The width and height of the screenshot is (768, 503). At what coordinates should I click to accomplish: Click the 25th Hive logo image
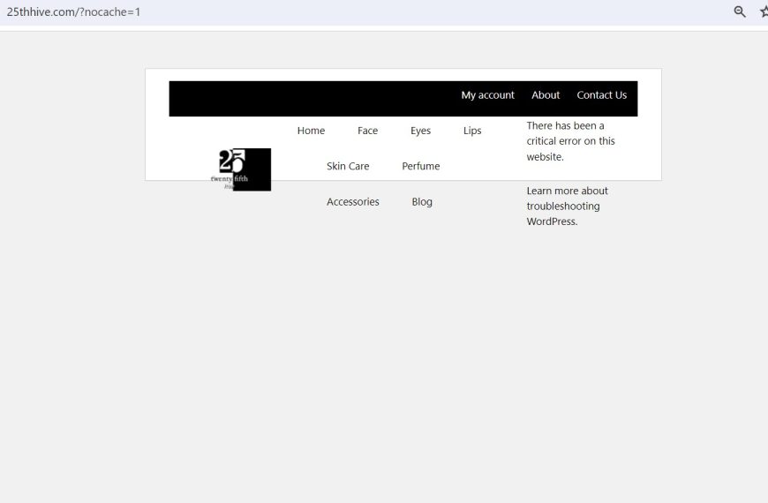(240, 169)
